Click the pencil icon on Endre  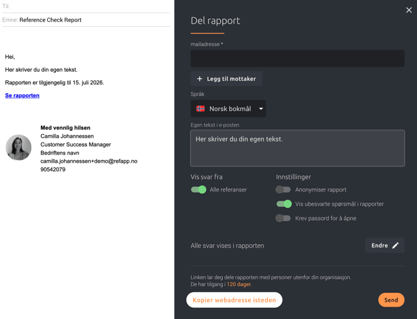[395, 245]
